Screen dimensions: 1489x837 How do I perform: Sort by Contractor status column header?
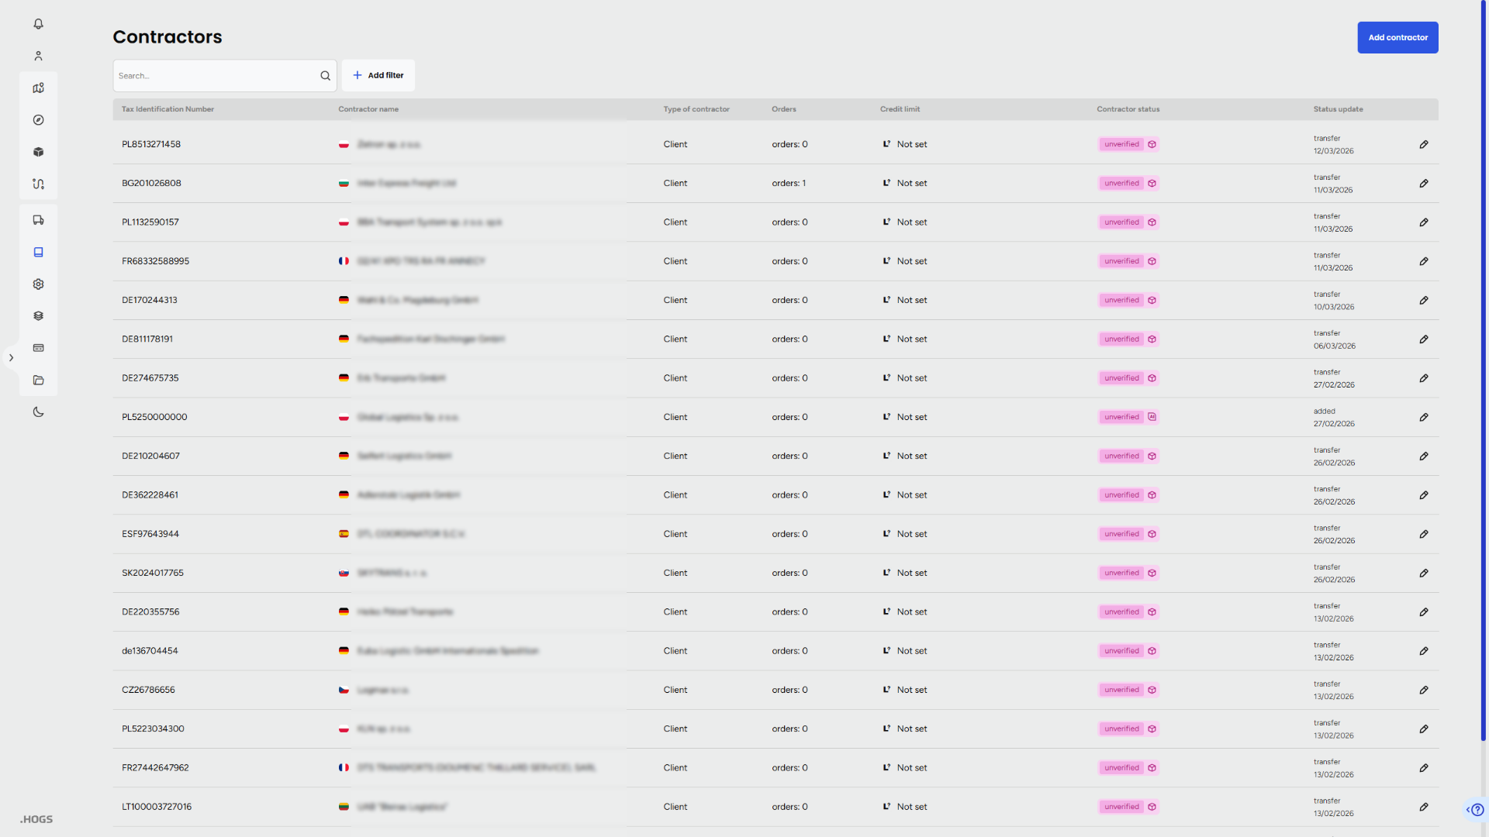1128,109
